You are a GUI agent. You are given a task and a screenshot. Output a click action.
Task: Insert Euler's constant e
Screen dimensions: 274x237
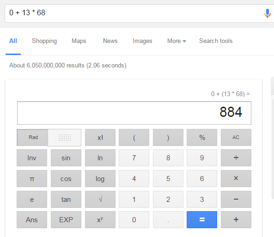[x=32, y=200]
